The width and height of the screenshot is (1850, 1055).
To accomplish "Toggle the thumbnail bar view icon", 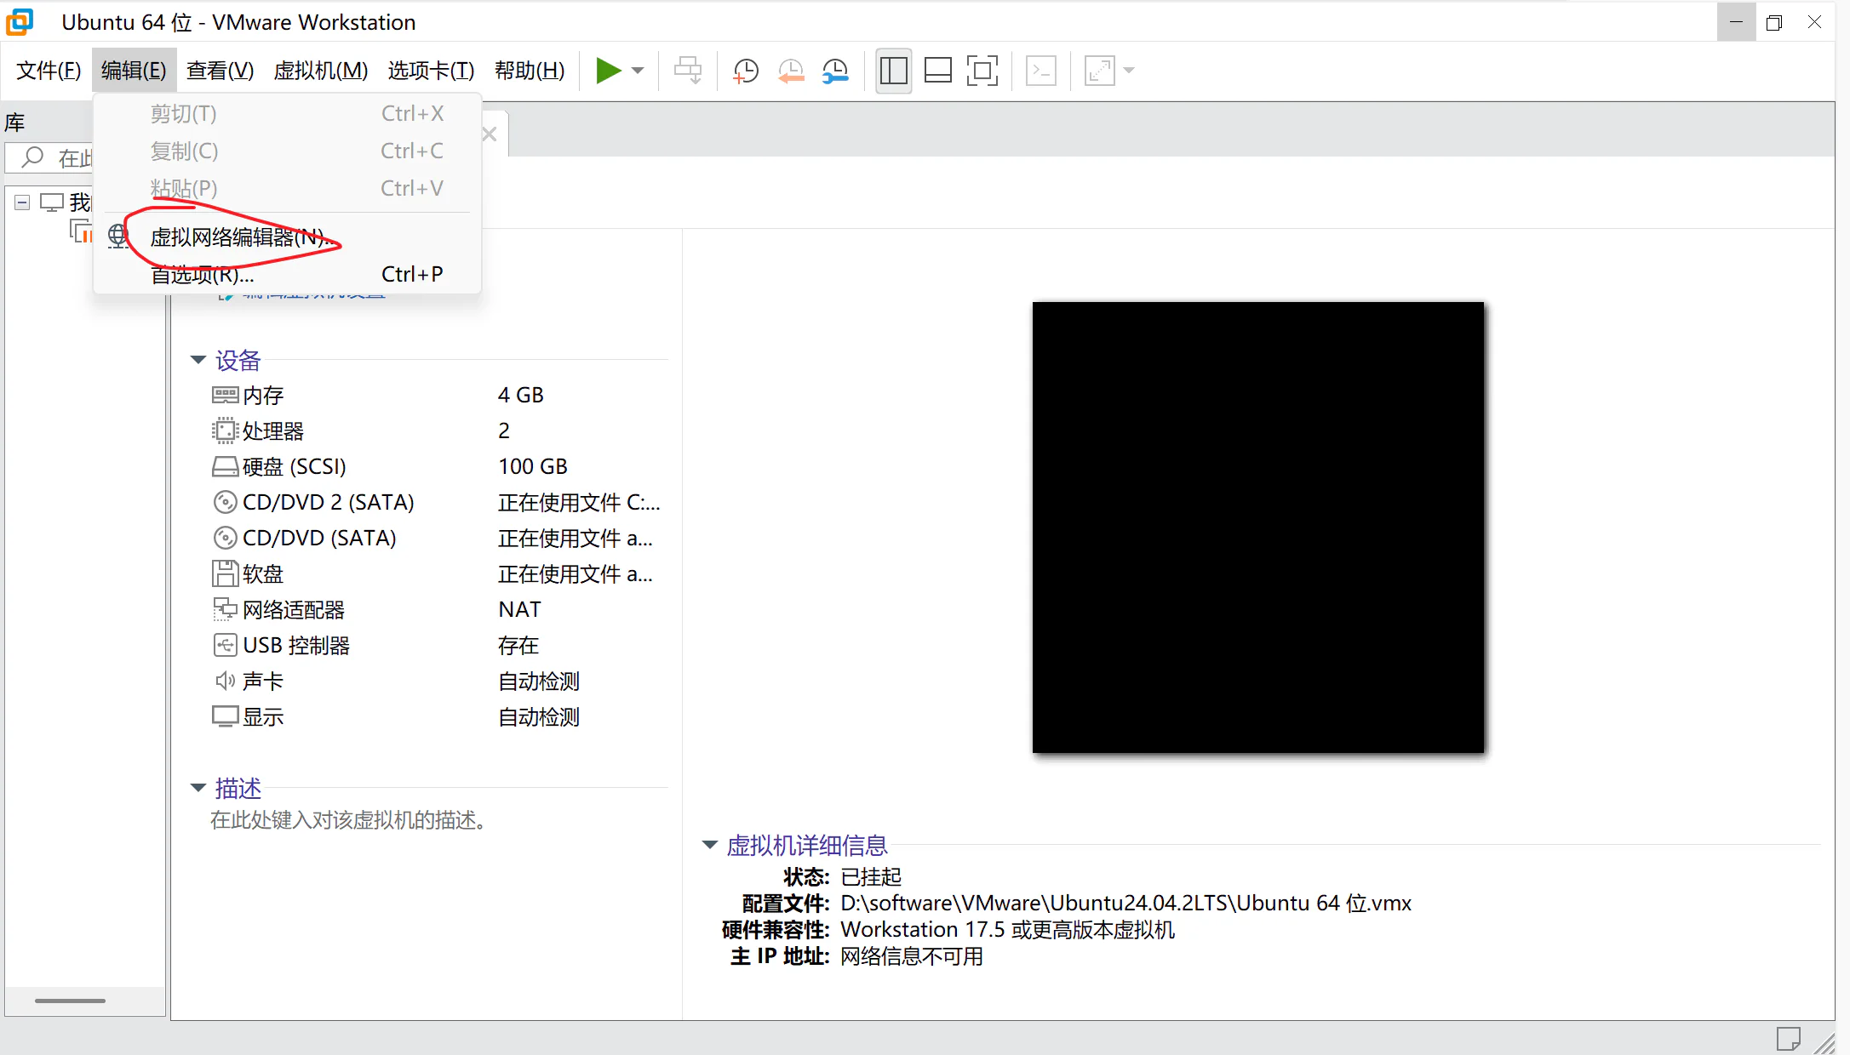I will click(937, 71).
